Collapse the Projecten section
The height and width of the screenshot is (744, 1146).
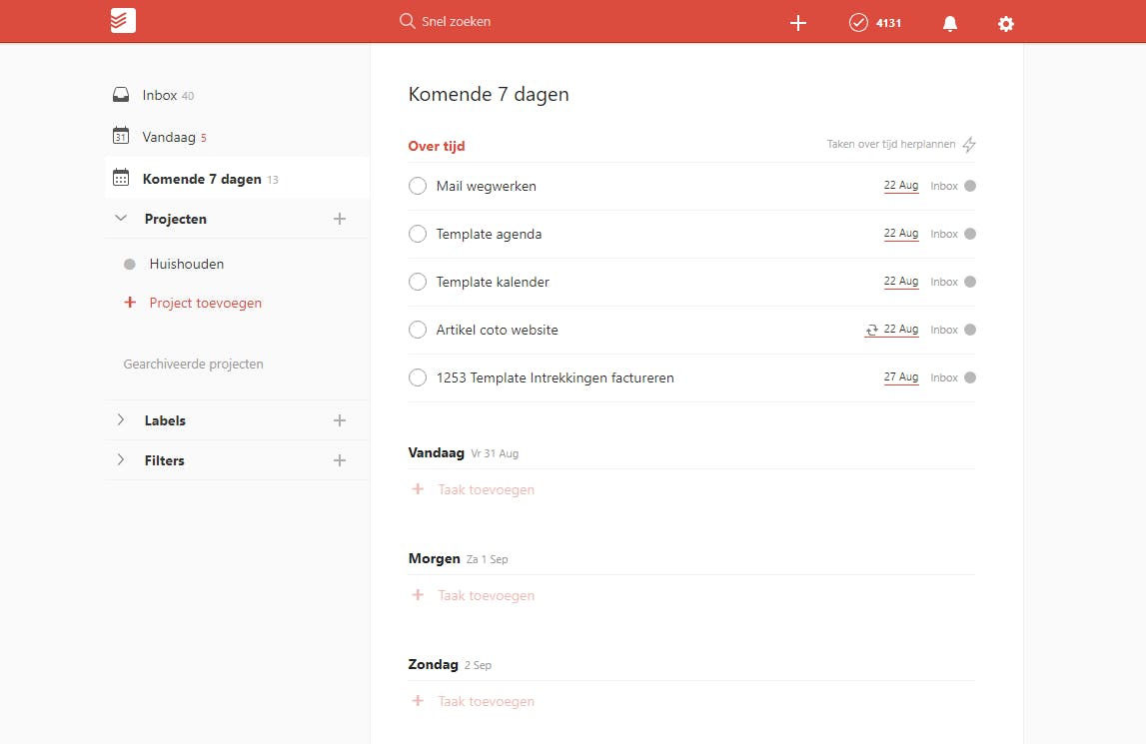(120, 218)
